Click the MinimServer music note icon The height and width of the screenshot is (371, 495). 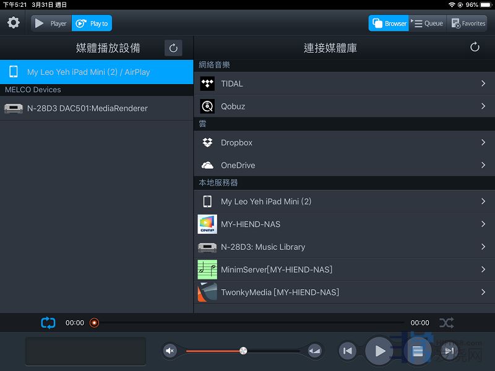[207, 270]
